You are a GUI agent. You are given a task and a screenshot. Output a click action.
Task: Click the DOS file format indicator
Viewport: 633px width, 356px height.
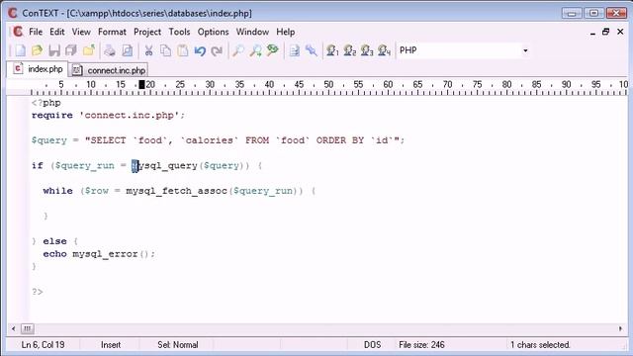[x=372, y=345]
